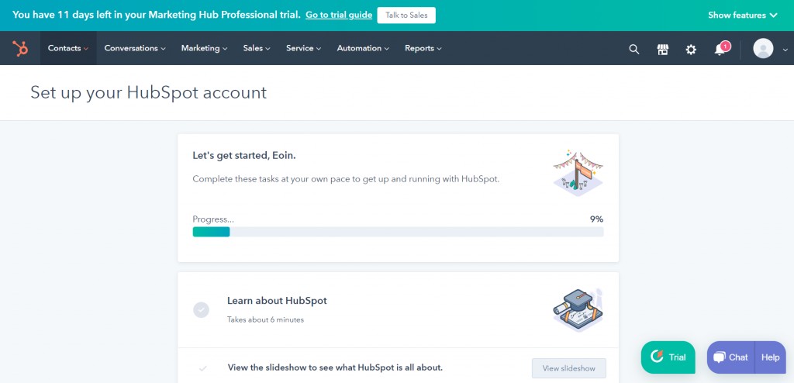This screenshot has height=383, width=794.
Task: Expand the Contacts menu
Action: [68, 48]
